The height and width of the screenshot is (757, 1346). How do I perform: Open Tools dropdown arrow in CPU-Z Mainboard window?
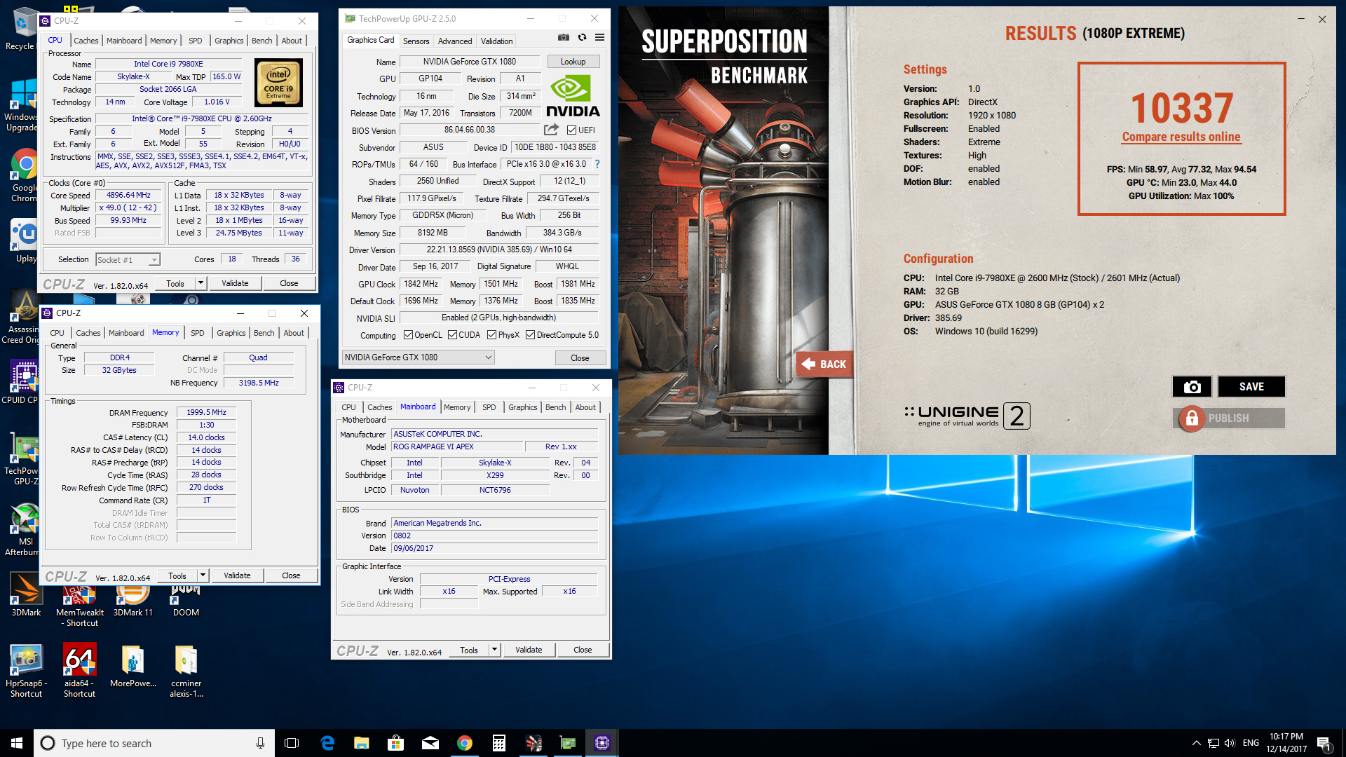(x=494, y=650)
